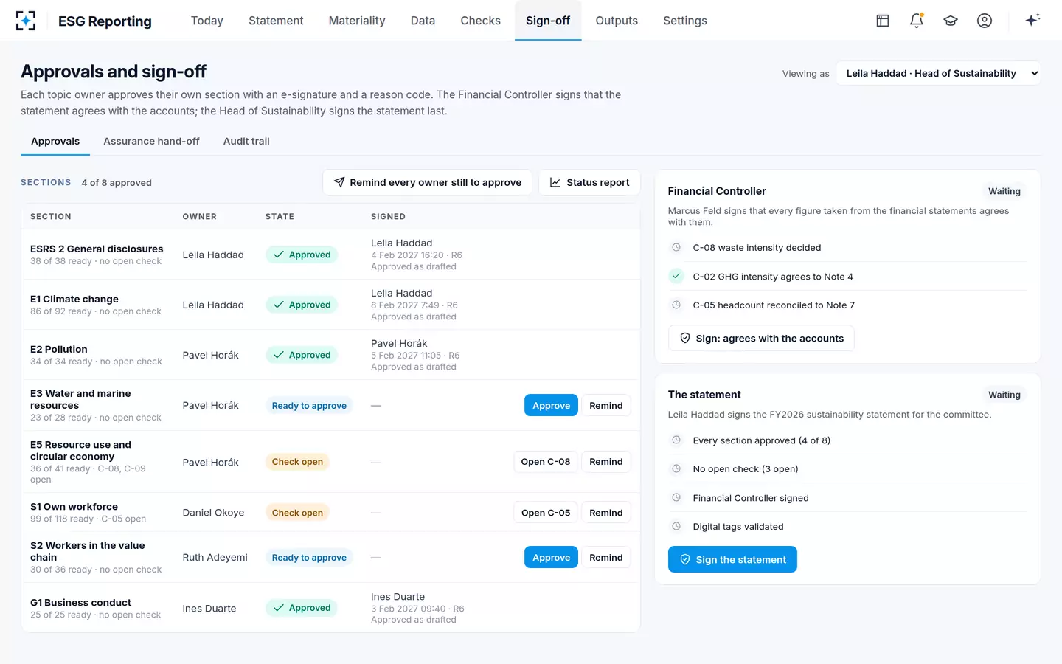Open the Settings tab
This screenshot has width=1062, height=664.
(685, 21)
